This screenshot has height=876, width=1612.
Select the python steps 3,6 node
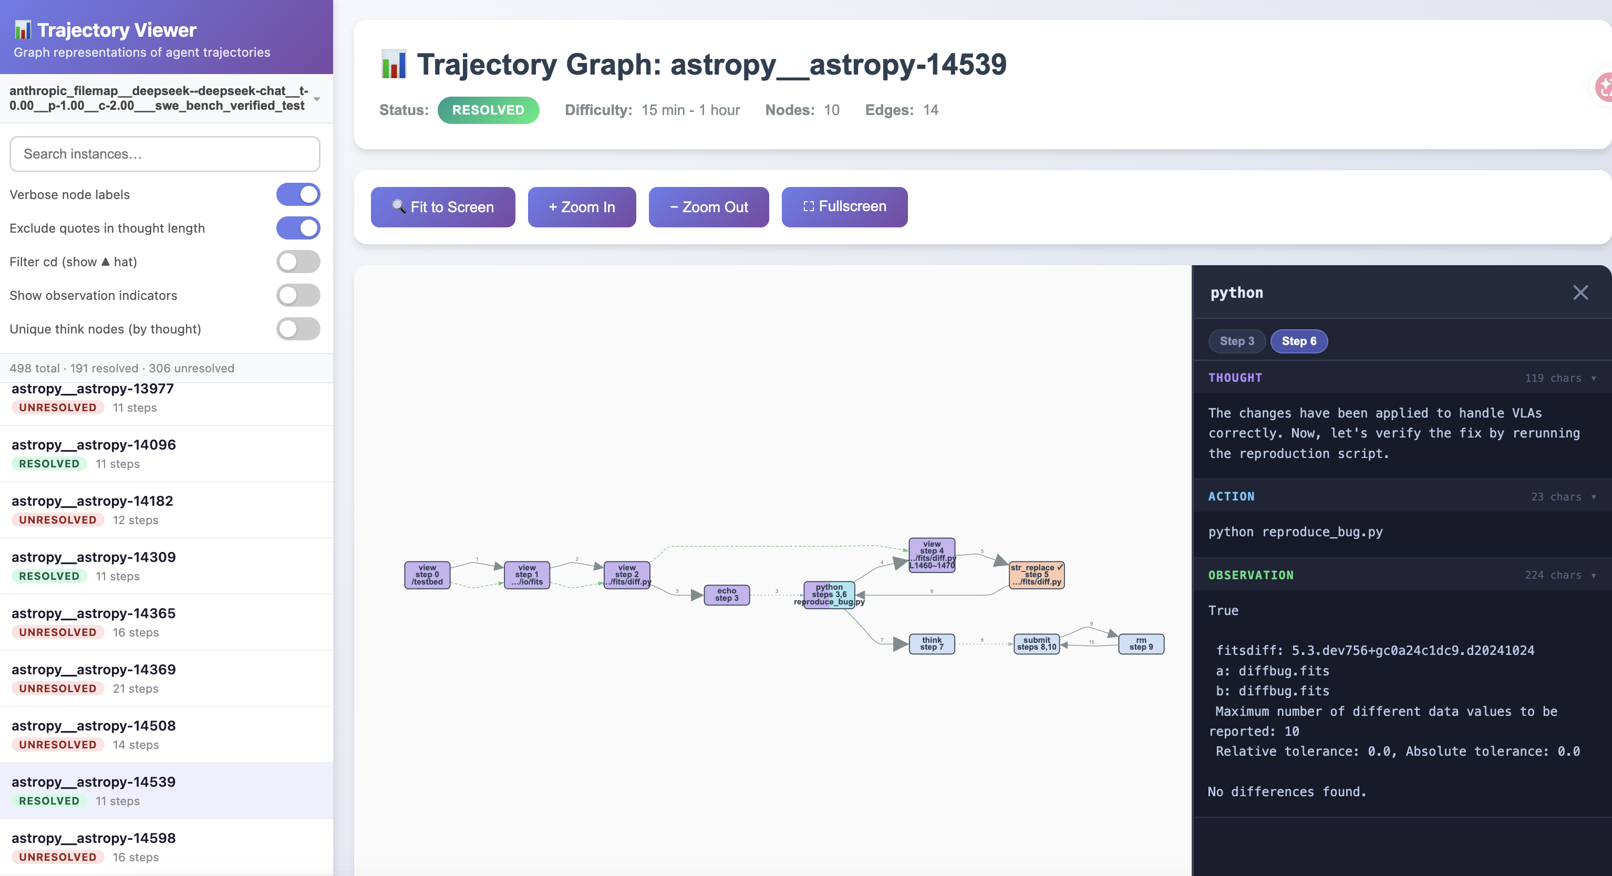829,595
